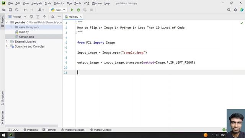Navigate back with the left arrow
This screenshot has height=138, width=245.
[25, 10]
